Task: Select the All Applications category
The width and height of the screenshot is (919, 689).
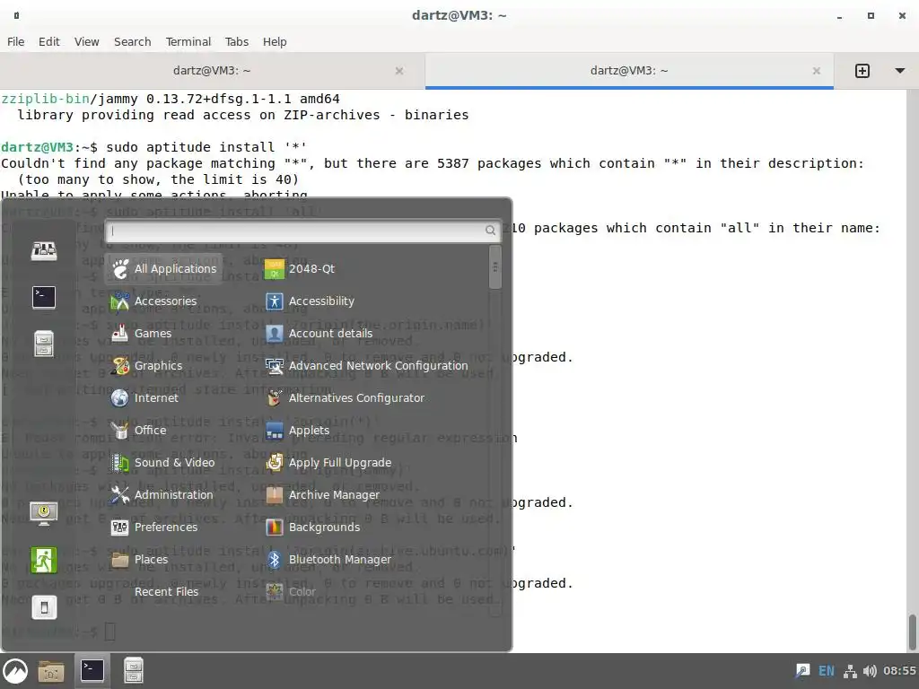Action: (164, 269)
